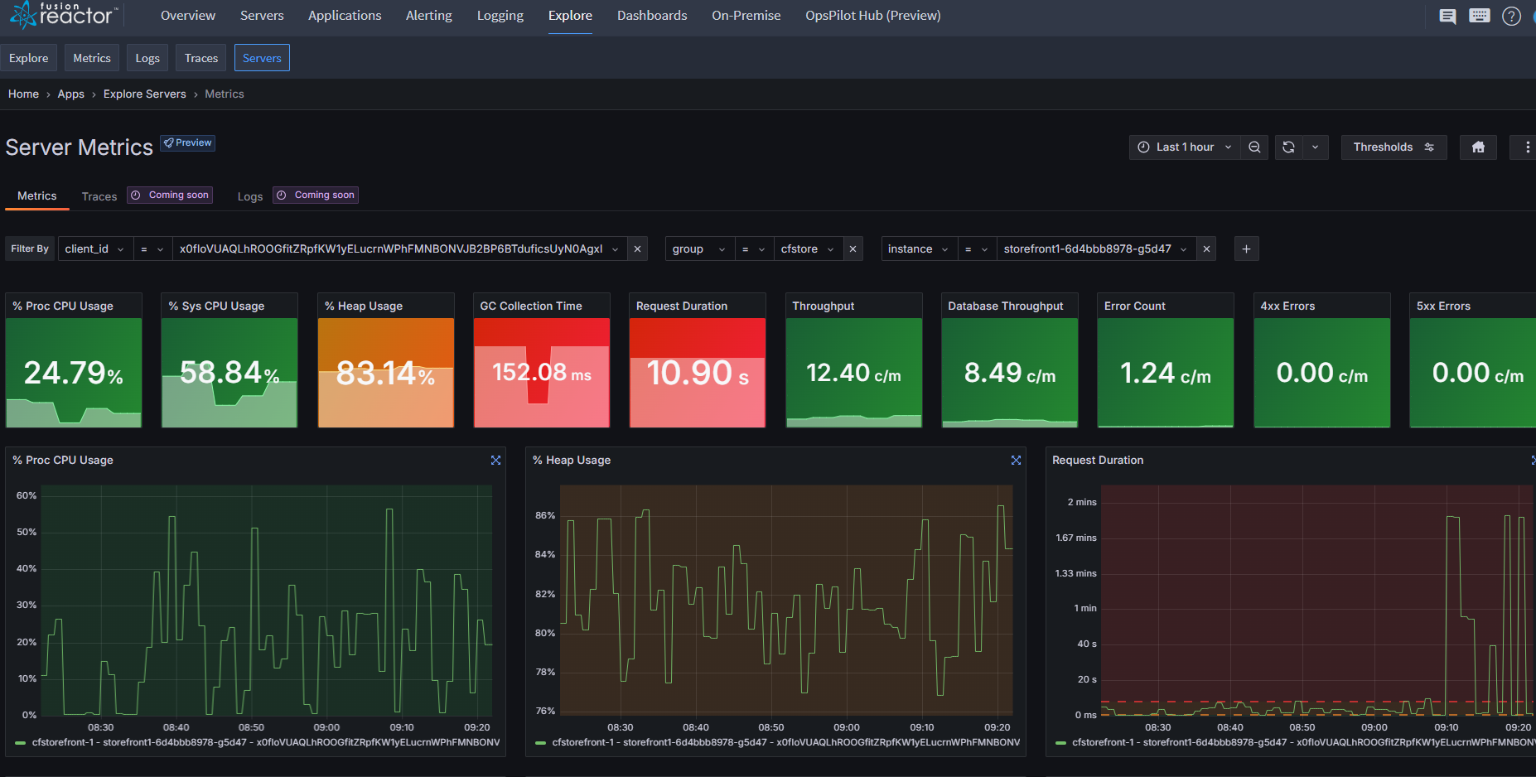
Task: Open the On-Premise menu
Action: (x=746, y=16)
